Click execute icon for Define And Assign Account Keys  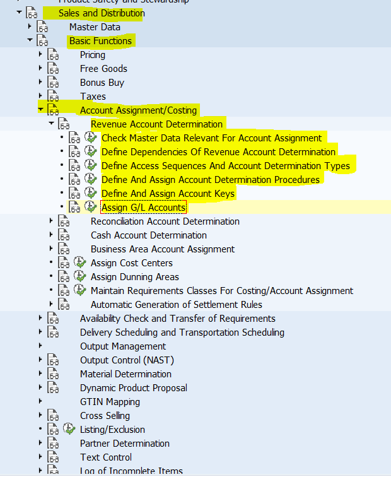tap(91, 193)
